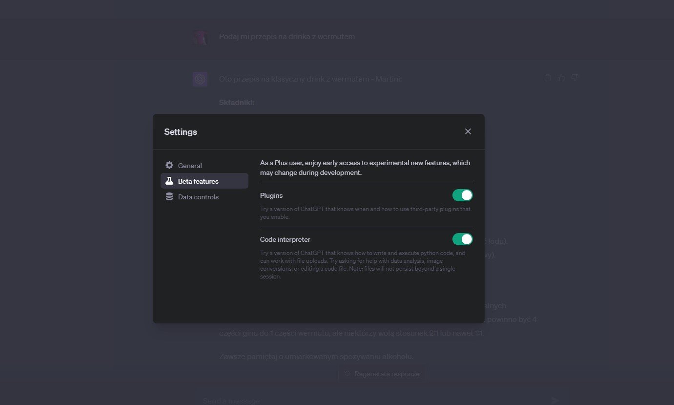674x405 pixels.
Task: Click the 'Składniki:' heading in the response
Action: [x=237, y=103]
